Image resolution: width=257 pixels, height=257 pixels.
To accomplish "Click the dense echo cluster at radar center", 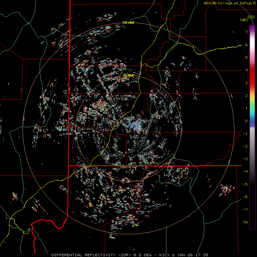I will [x=137, y=126].
